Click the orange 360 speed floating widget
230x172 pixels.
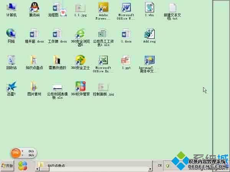[16, 153]
